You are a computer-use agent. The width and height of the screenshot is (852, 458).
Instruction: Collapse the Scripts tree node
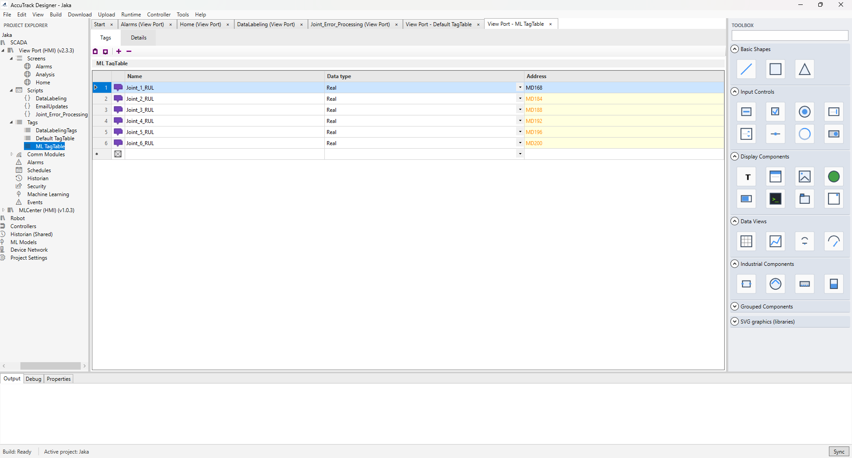click(12, 91)
